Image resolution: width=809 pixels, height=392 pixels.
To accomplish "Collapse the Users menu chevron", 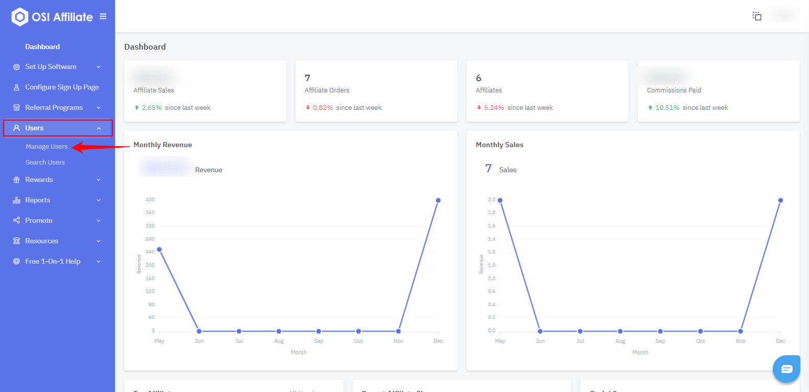I will [99, 128].
